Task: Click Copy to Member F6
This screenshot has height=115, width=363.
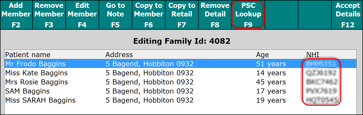Action: tap(149, 15)
